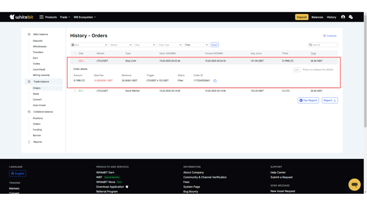This screenshot has width=367, height=206.
Task: Open the Products grid icon
Action: 42,17
